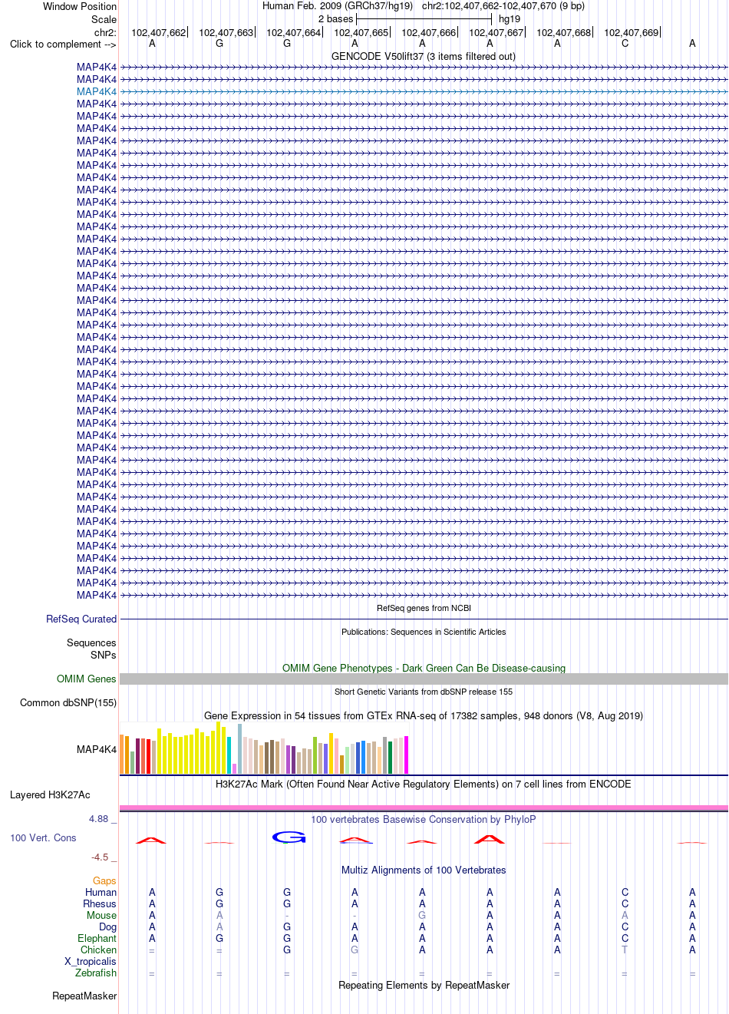Screen dimensions: 729x1014
Task: Select the Common dbSNP(155) track label
Action: (x=68, y=702)
